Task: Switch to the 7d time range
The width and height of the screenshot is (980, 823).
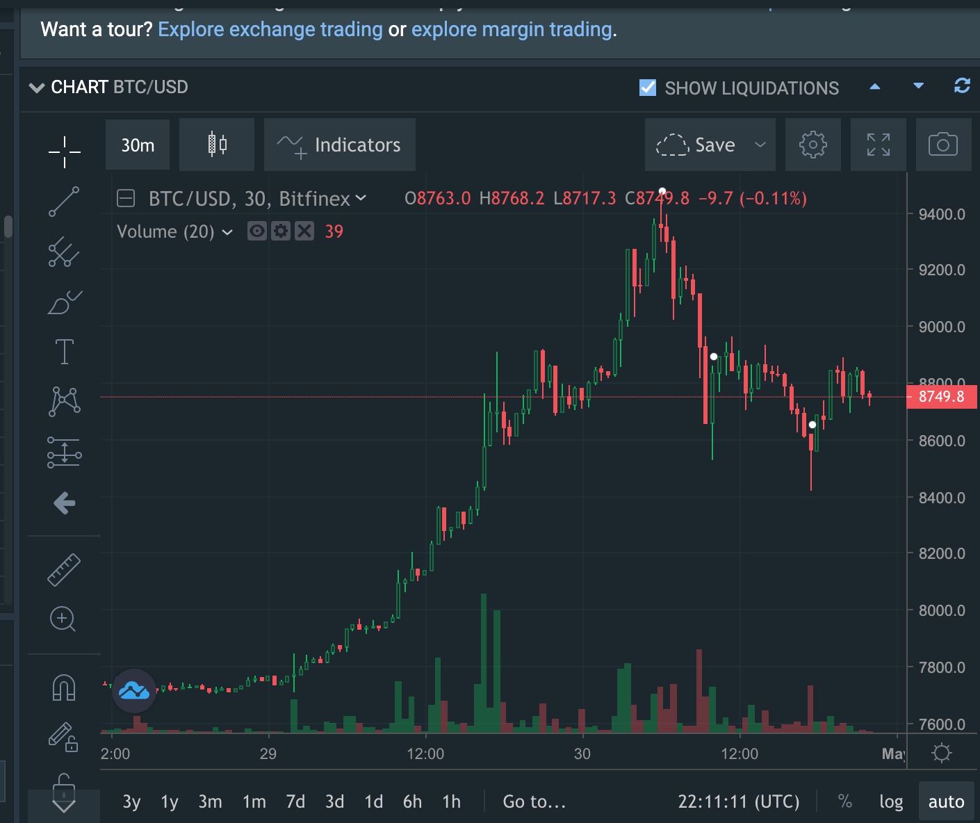Action: click(295, 801)
